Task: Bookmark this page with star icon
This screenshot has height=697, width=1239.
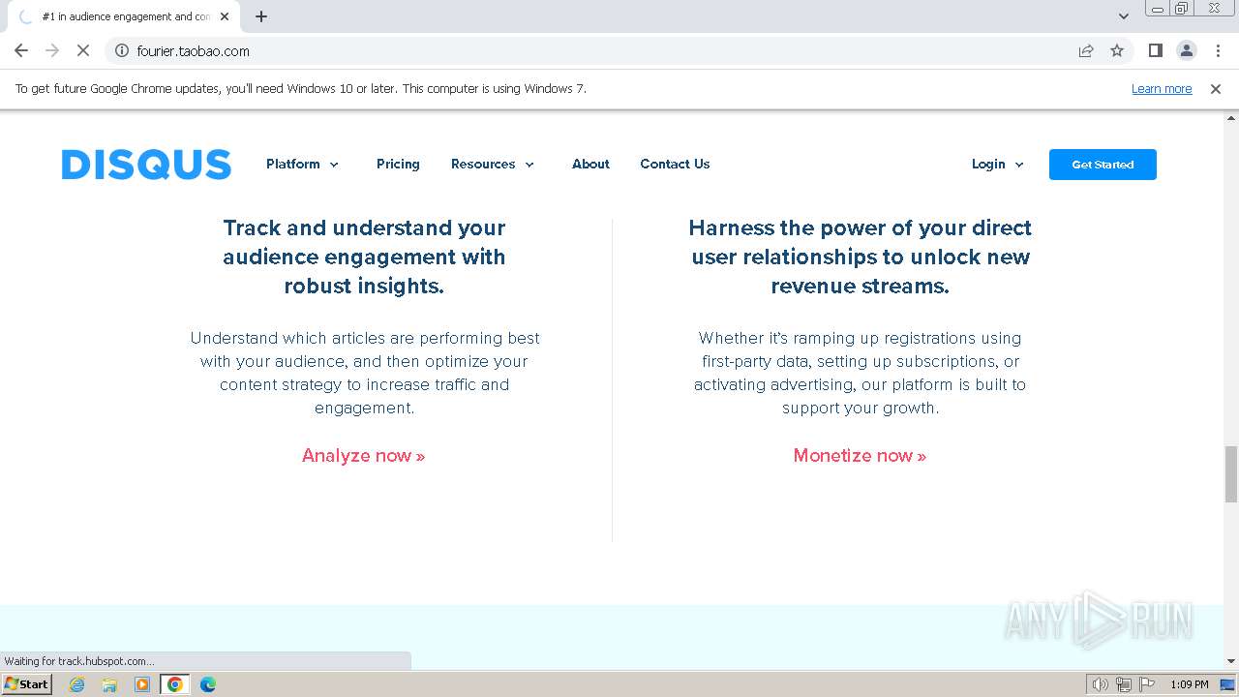Action: [x=1117, y=50]
